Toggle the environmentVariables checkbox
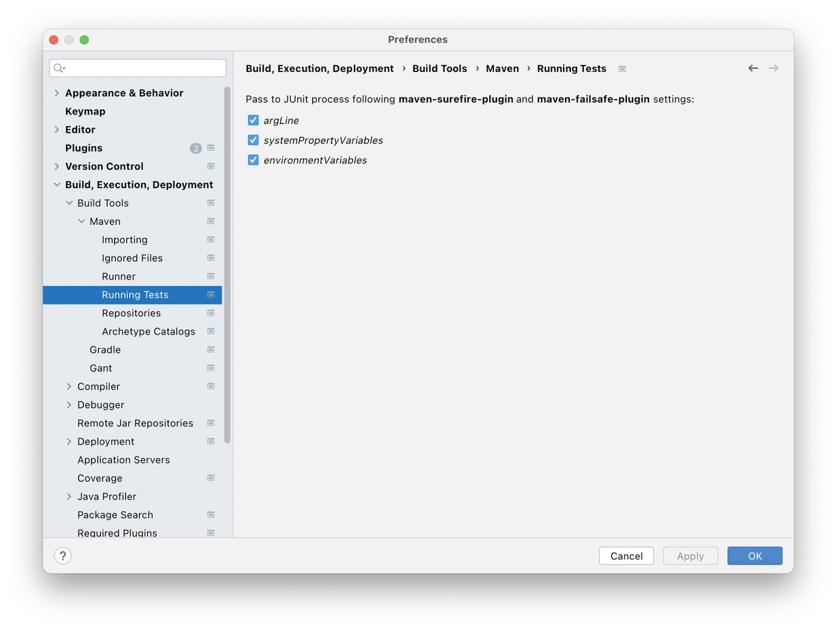837x630 pixels. 253,159
